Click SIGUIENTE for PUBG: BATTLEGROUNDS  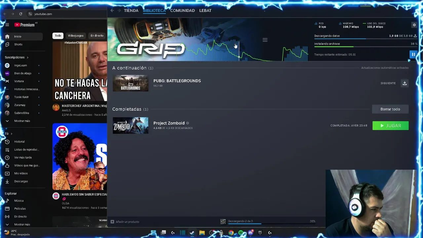tap(388, 83)
